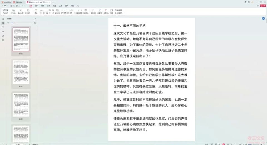The height and width of the screenshot is (145, 267).
Task: Select the Hand tool
Action: click(x=6, y=10)
